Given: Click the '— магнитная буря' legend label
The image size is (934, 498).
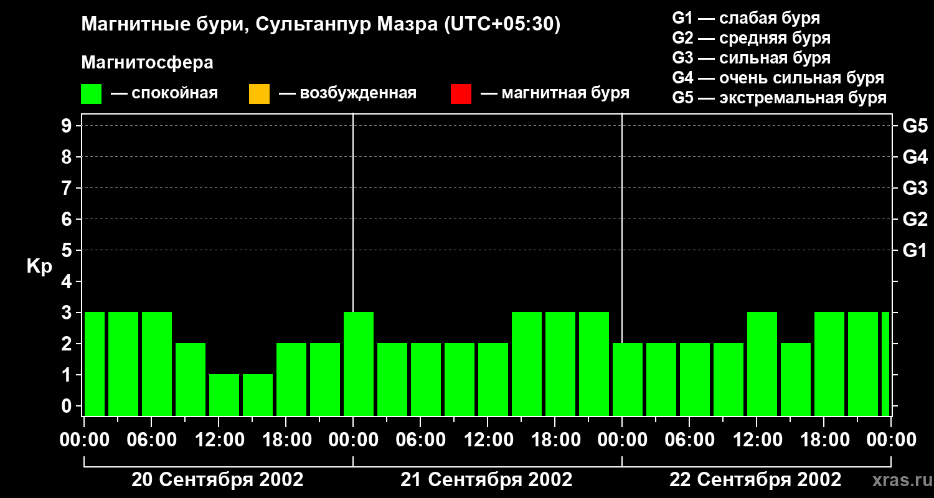Looking at the screenshot, I should (555, 94).
